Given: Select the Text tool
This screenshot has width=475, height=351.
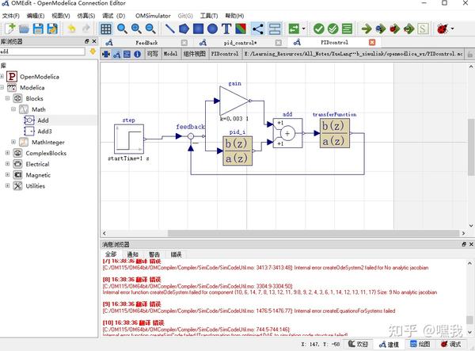Looking at the screenshot, I should pos(226,29).
